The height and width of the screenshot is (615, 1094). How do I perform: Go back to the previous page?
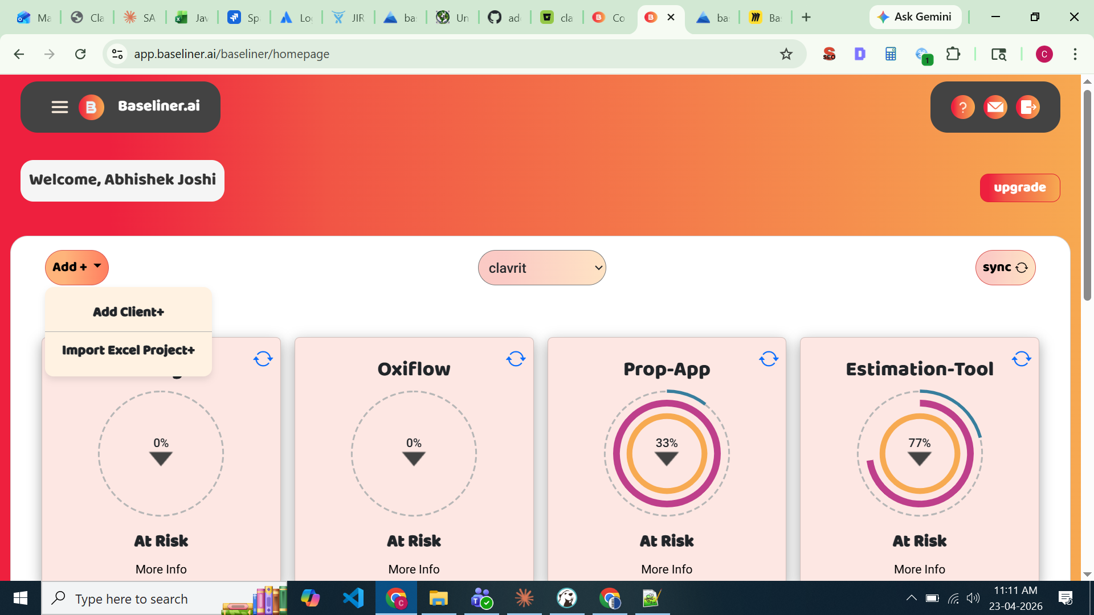[19, 54]
